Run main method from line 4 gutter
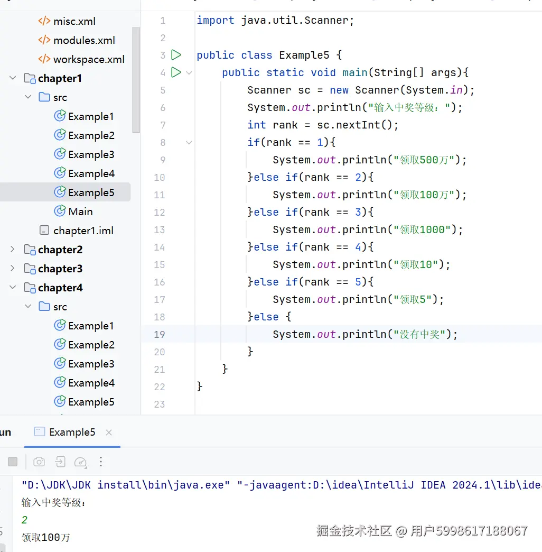Viewport: 542px width, 552px height. click(x=176, y=72)
